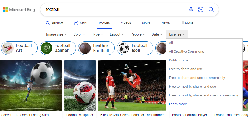Click the Learn more link
248x118 pixels.
178,104
